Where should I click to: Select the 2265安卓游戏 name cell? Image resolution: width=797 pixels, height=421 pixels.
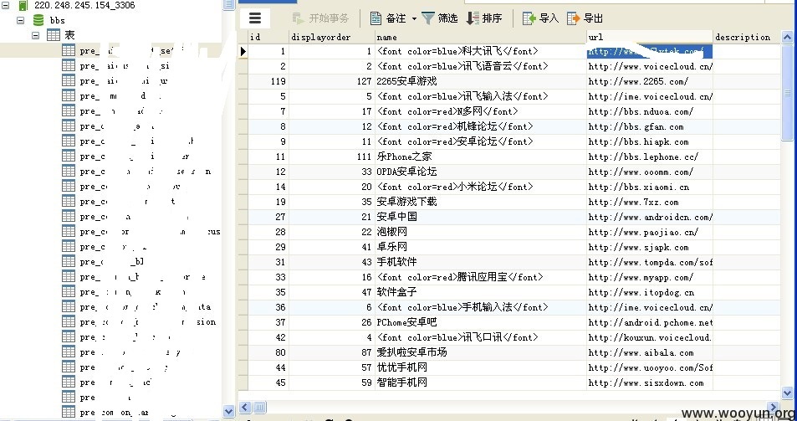click(480, 81)
